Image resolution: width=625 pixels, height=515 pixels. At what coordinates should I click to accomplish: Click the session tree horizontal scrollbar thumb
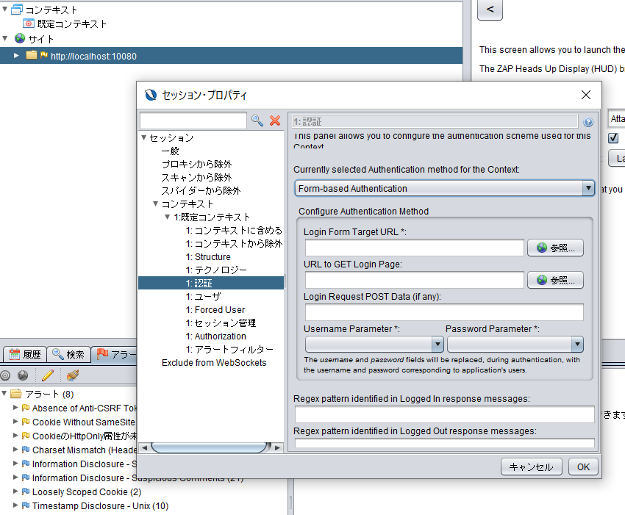click(210, 447)
